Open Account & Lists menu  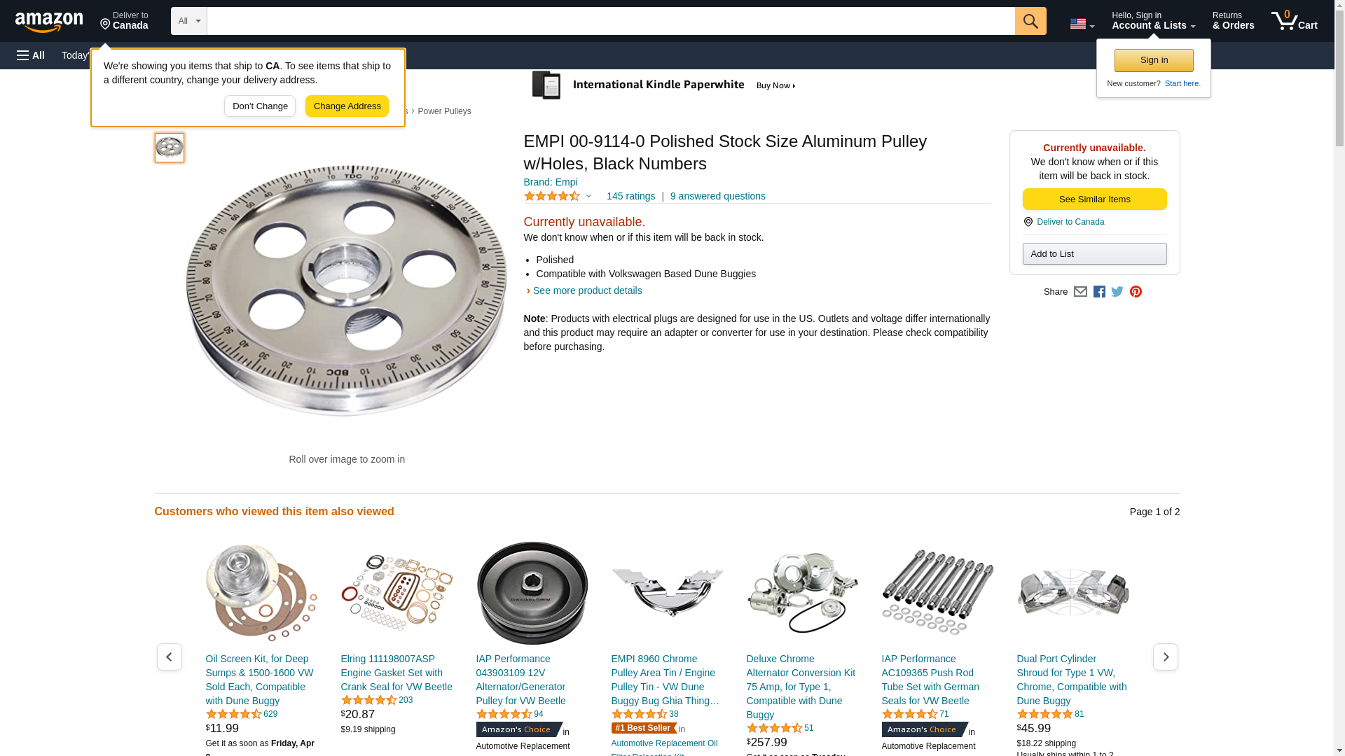(x=1153, y=21)
